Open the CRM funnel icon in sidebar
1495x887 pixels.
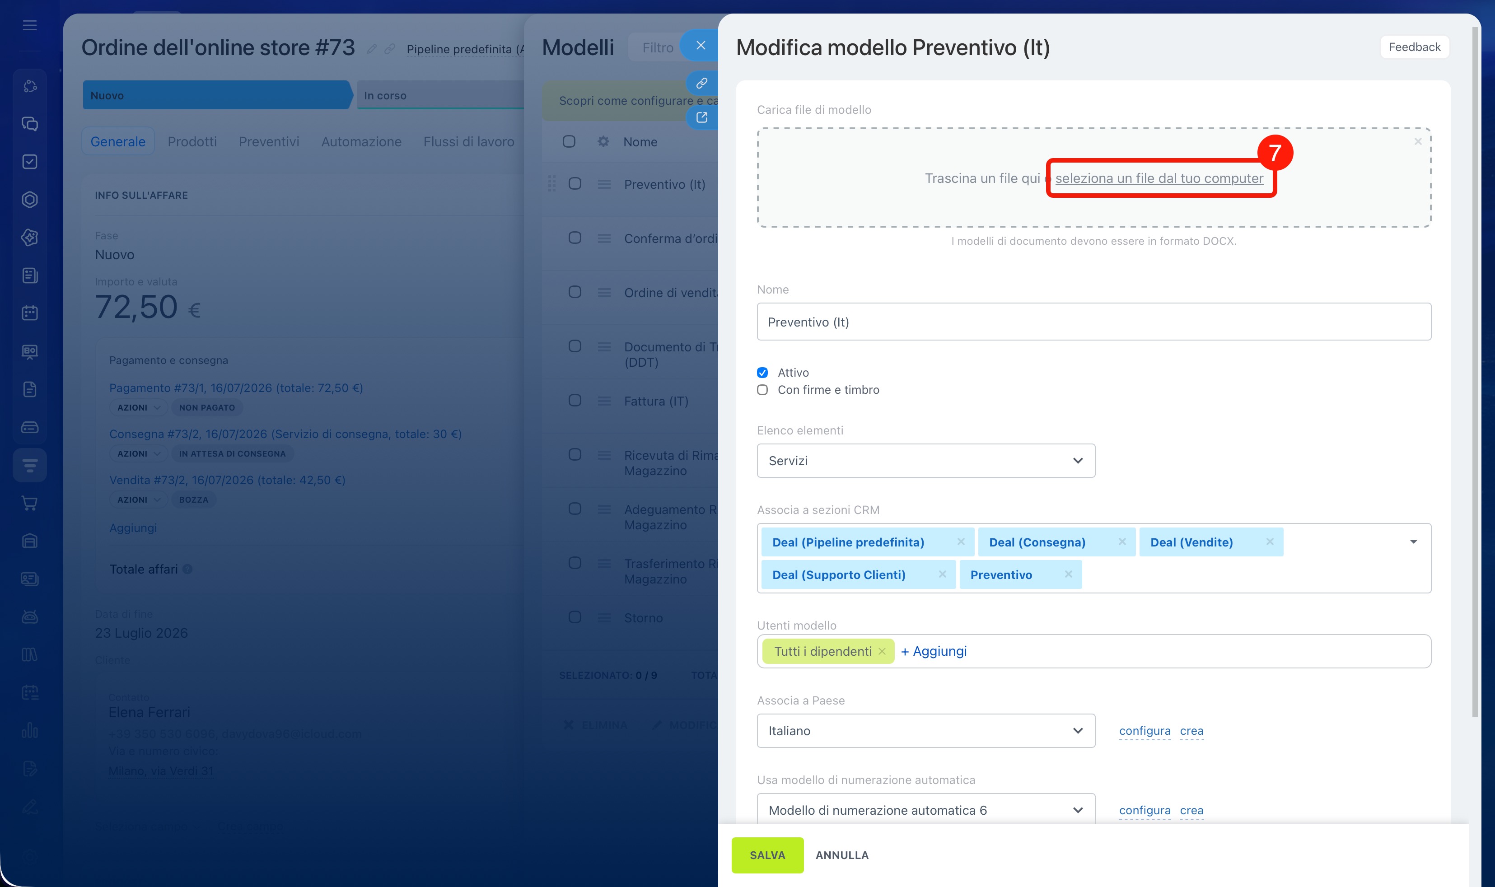coord(29,465)
